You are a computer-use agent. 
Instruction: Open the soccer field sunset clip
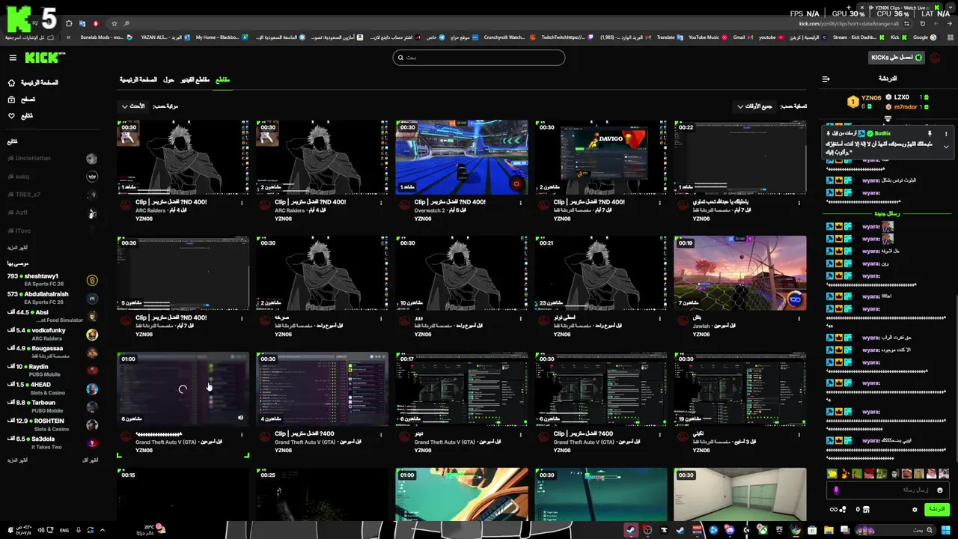(740, 272)
